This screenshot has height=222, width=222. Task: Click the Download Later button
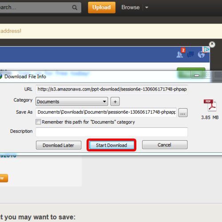(59, 145)
